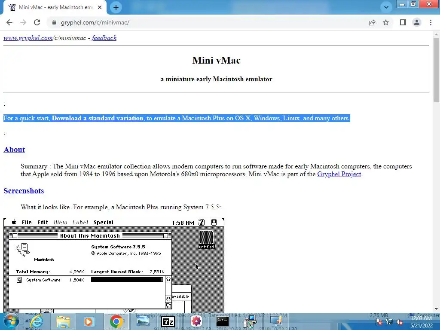Click the Download a standard variation link
The height and width of the screenshot is (330, 440).
click(98, 118)
